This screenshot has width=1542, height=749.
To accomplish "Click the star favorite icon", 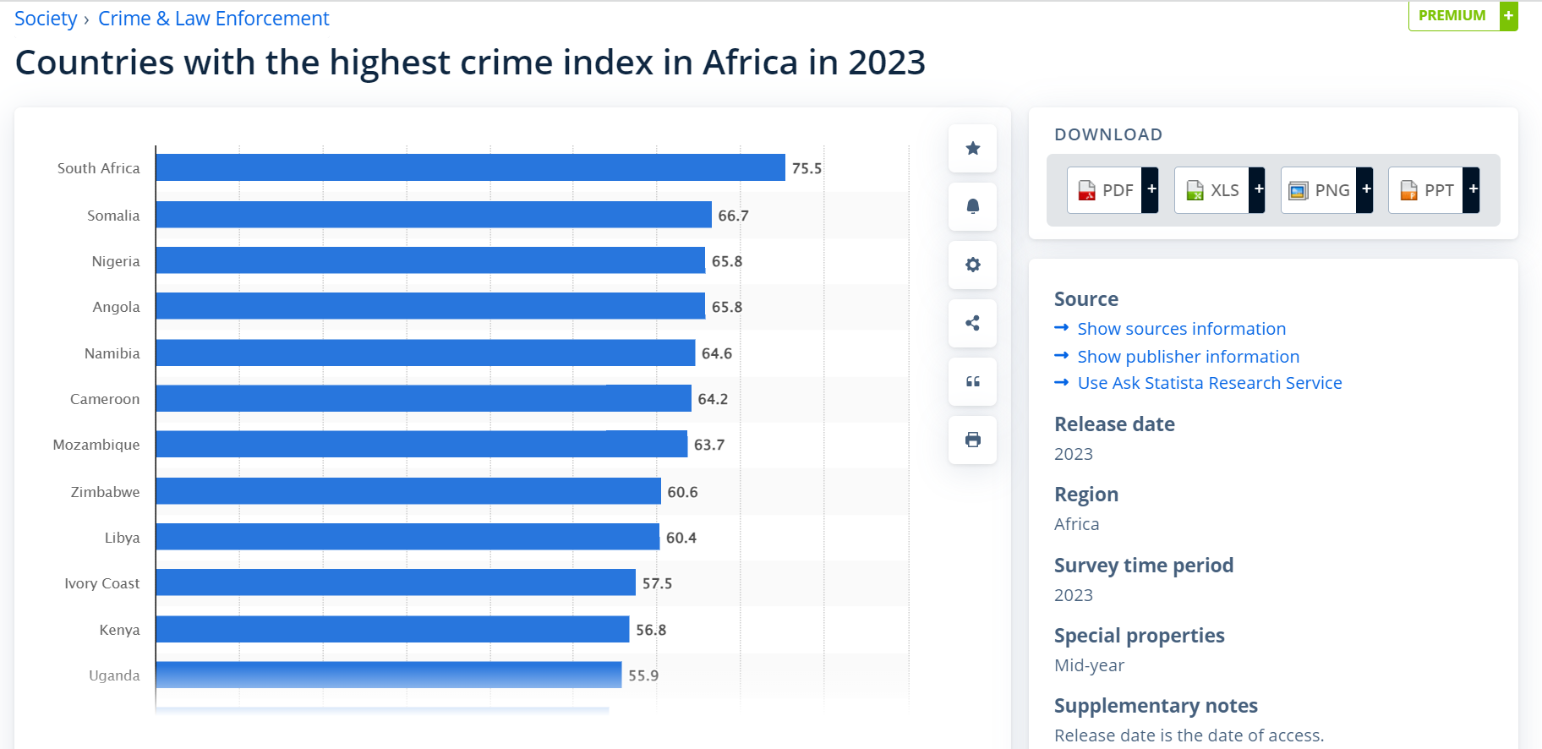I will [972, 149].
